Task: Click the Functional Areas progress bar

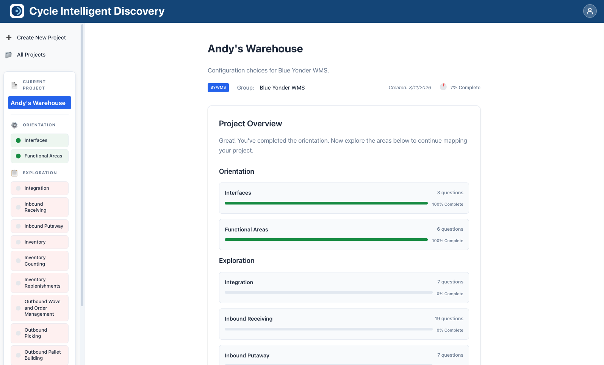Action: click(x=326, y=240)
